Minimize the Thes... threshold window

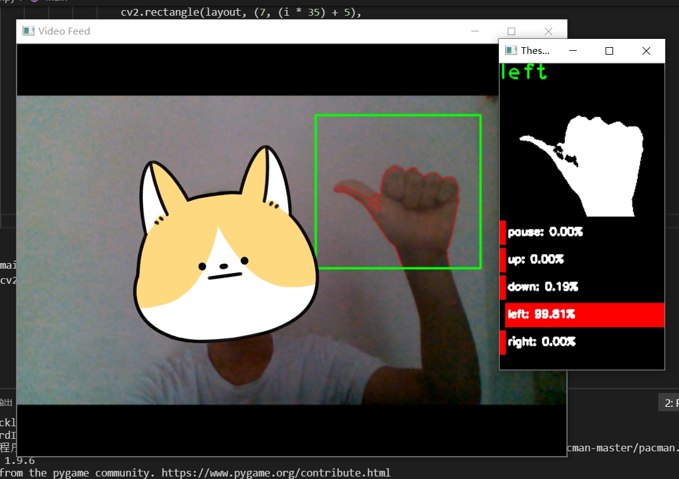coord(572,51)
